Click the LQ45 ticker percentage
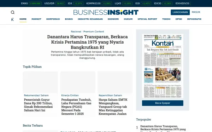212x132 pixels. 127,4
